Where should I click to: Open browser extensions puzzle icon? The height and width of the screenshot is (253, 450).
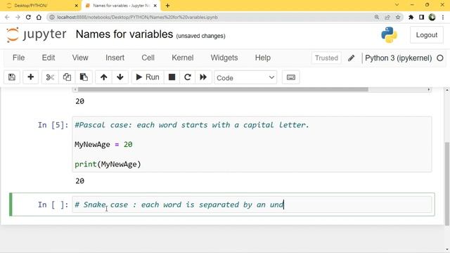pyautogui.click(x=411, y=17)
